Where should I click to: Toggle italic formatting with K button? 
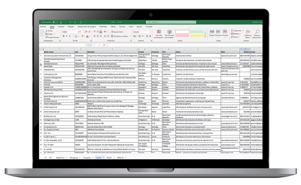click(67, 36)
